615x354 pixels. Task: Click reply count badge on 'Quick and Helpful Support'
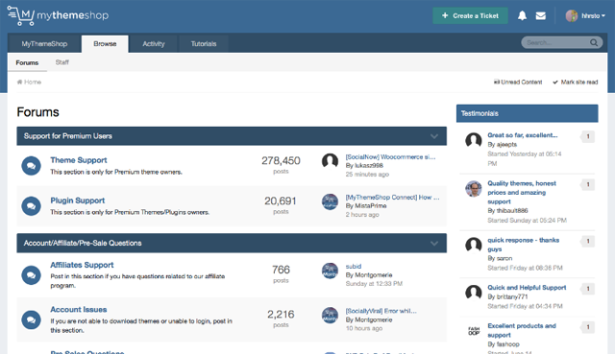pyautogui.click(x=587, y=289)
